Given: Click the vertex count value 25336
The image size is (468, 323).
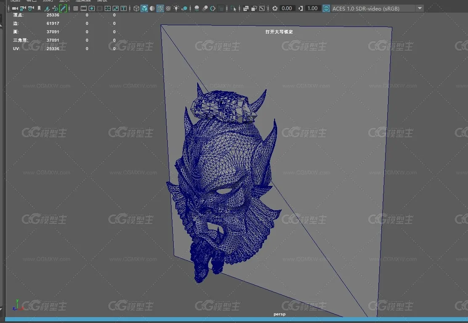Looking at the screenshot, I should coord(53,15).
